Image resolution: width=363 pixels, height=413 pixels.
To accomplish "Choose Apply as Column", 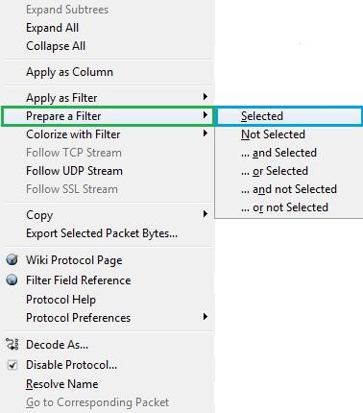I will tap(69, 72).
